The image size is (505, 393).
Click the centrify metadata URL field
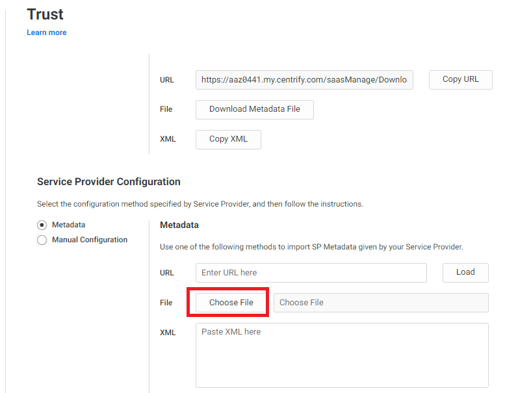(304, 80)
